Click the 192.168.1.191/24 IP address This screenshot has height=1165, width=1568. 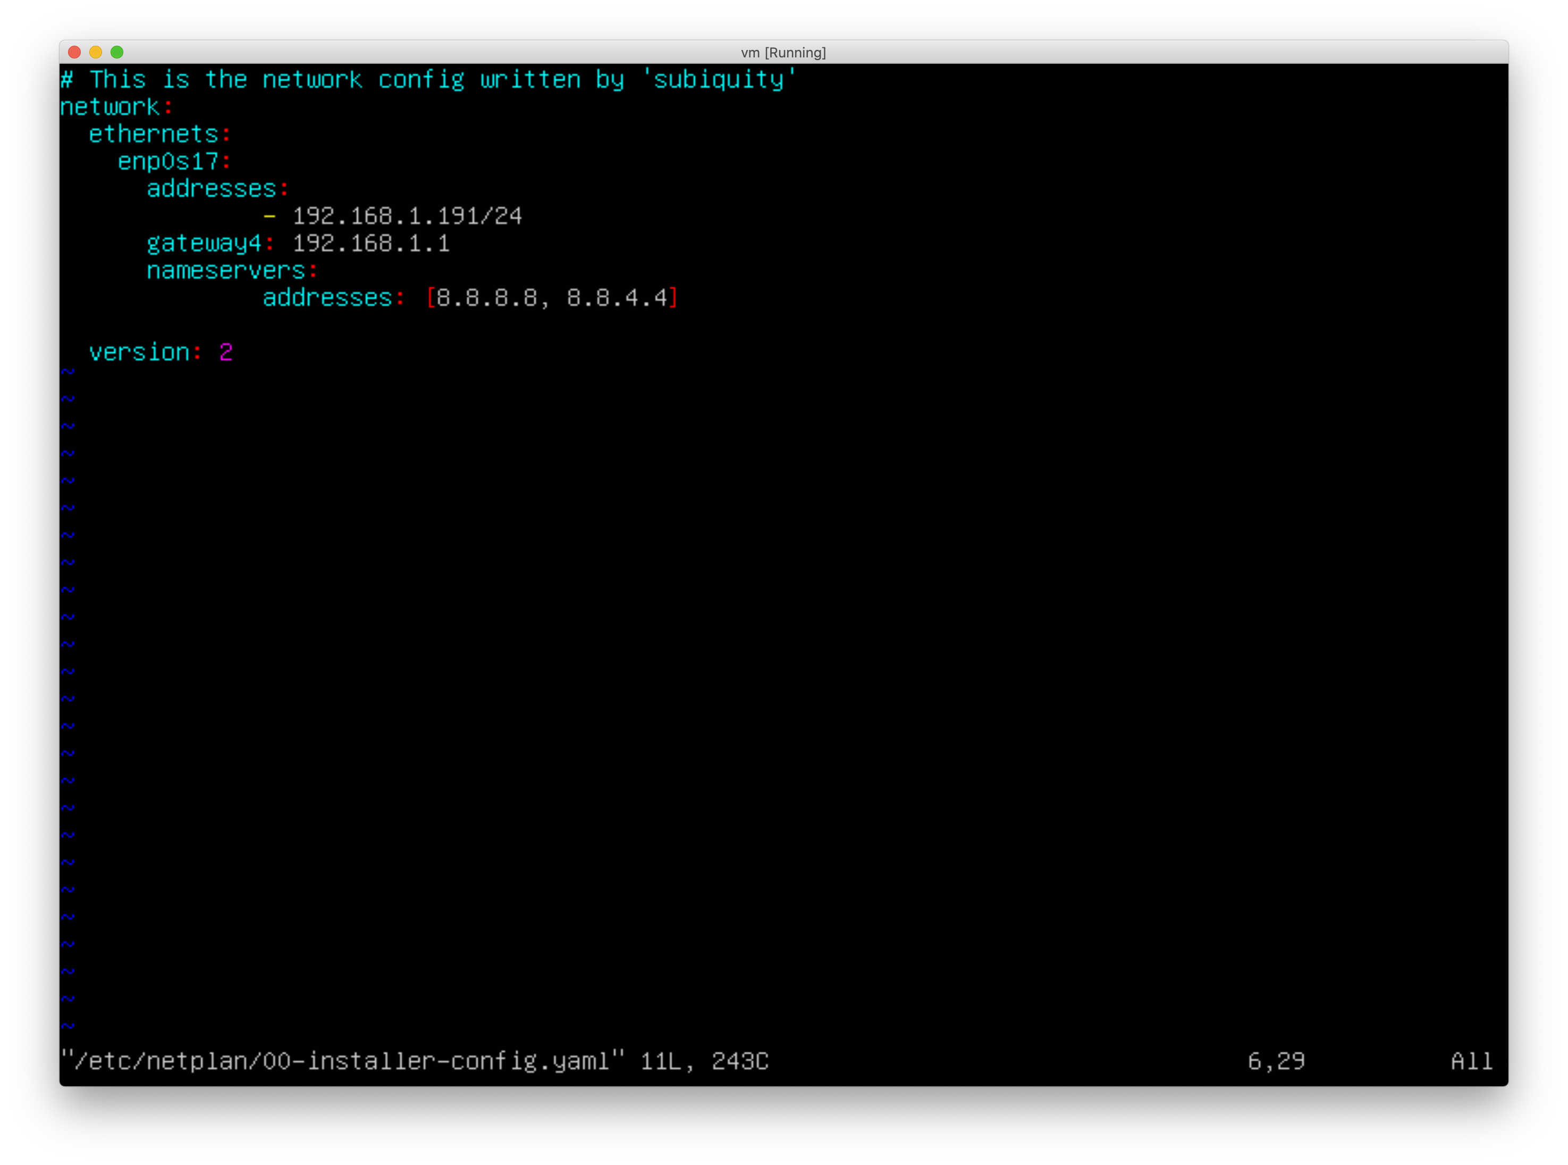pos(407,216)
